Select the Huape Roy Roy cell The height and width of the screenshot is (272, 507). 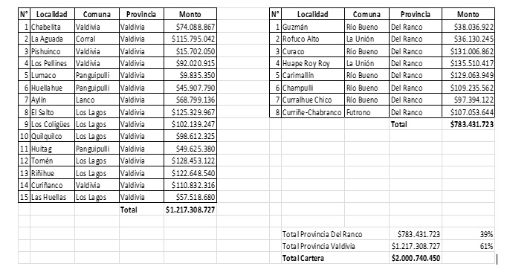[x=313, y=63]
